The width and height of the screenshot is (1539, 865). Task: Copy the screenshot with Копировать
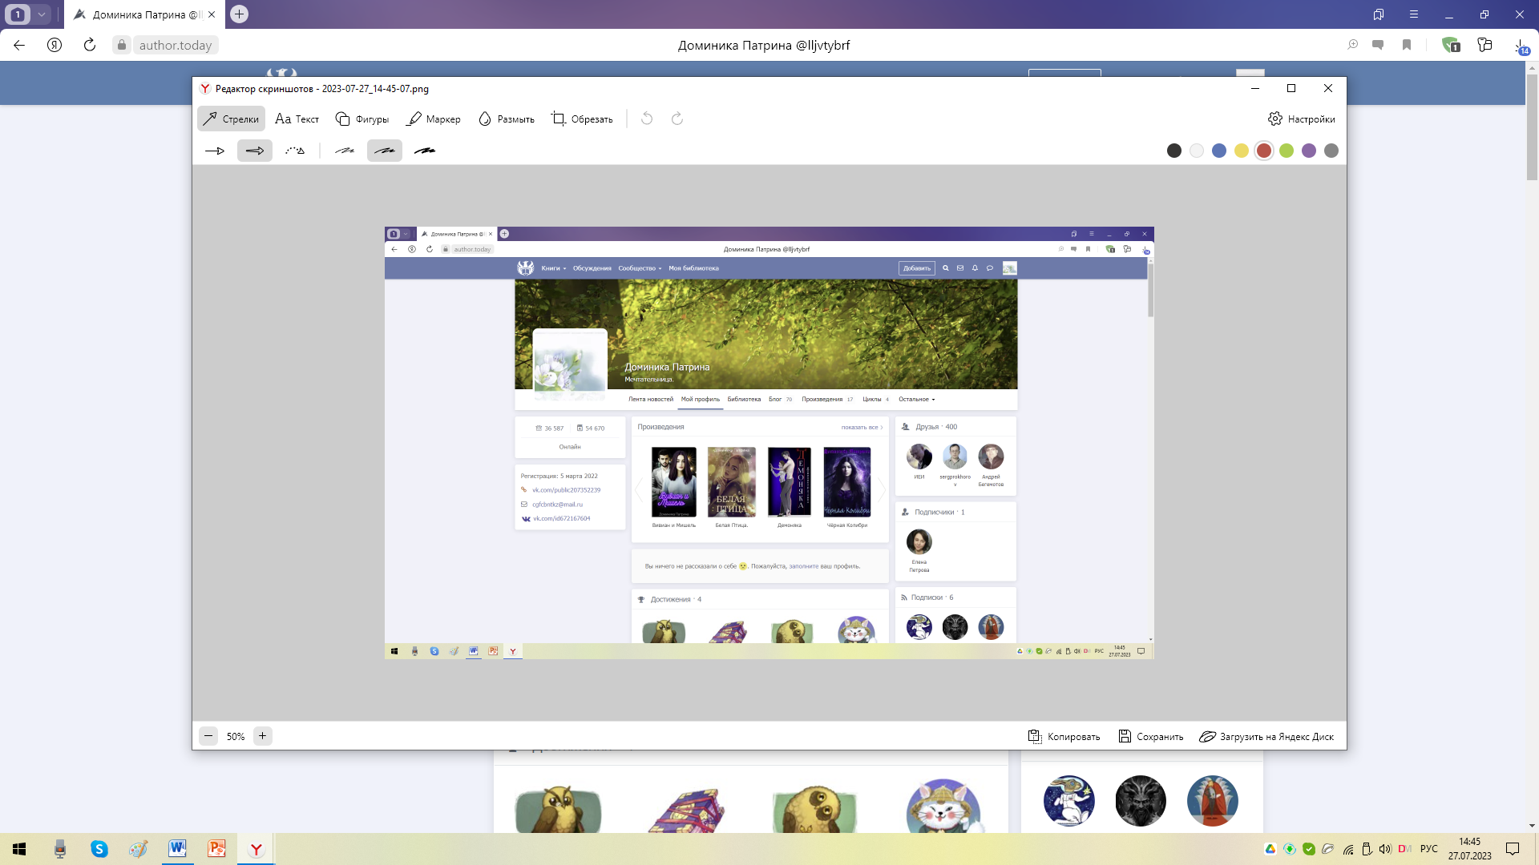tap(1064, 736)
